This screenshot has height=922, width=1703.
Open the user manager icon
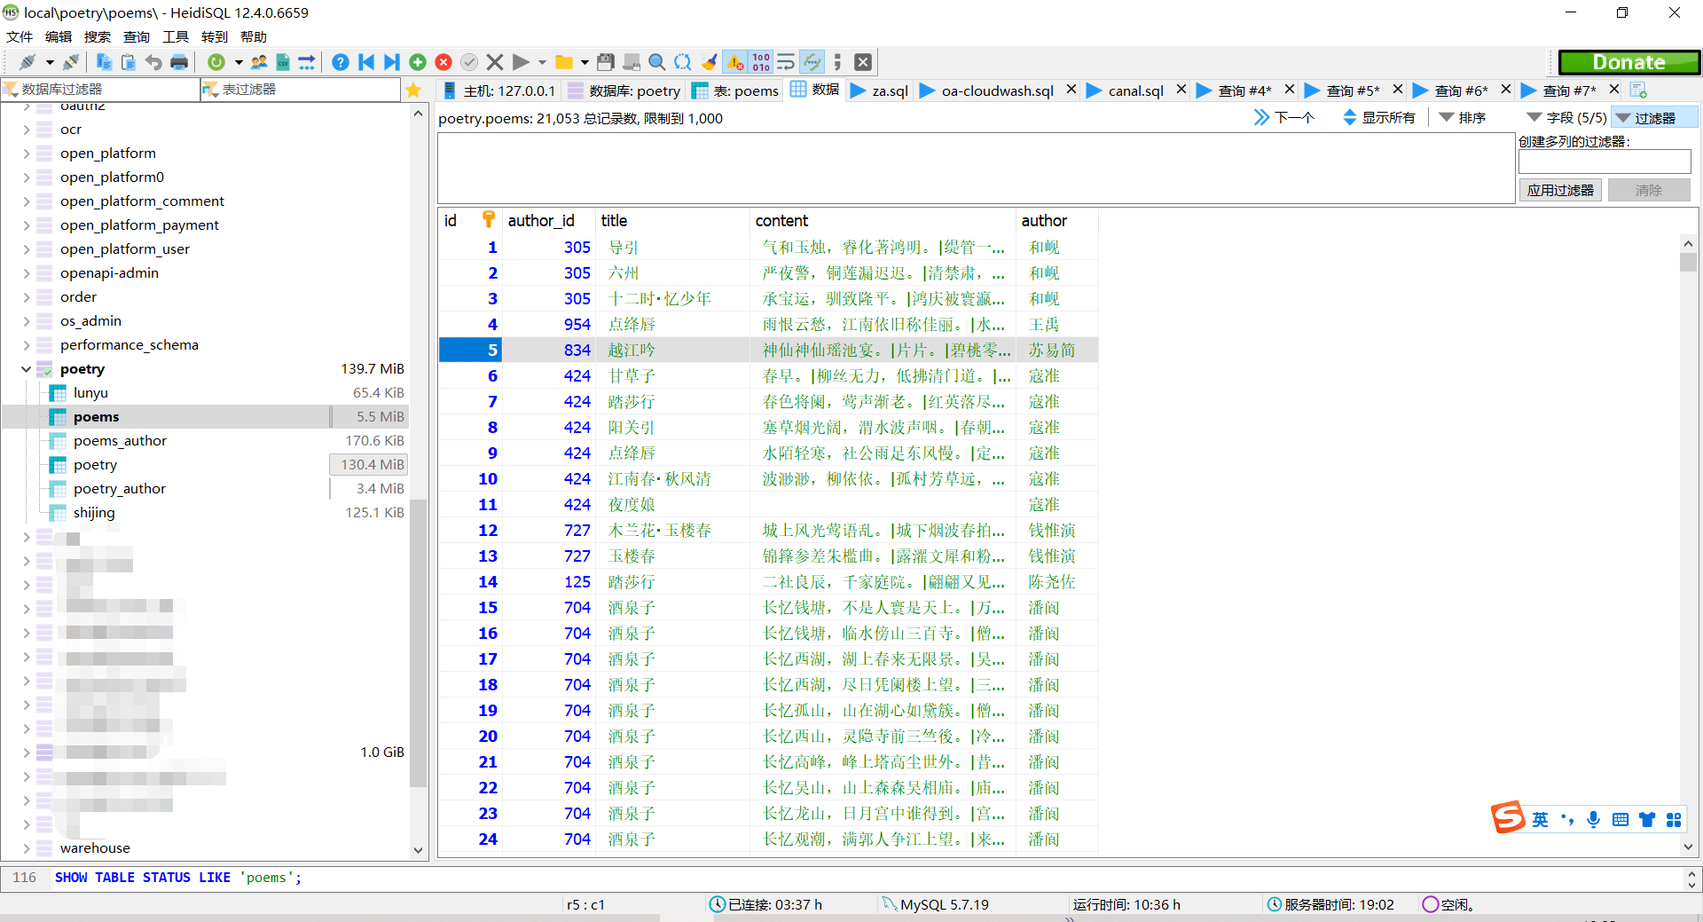(259, 62)
